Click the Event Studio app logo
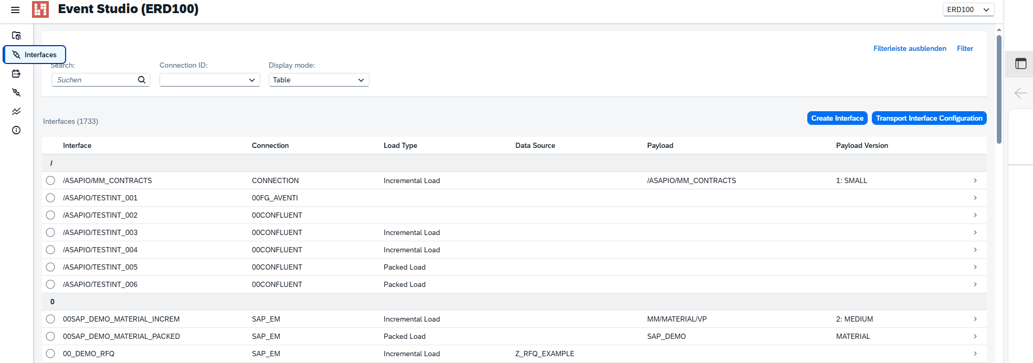This screenshot has width=1033, height=363. pos(40,9)
